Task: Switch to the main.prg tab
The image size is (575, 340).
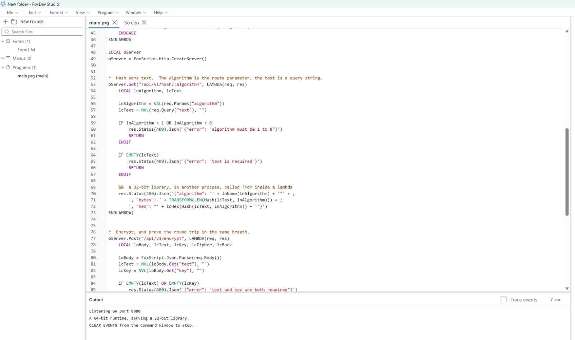Action: tap(99, 23)
